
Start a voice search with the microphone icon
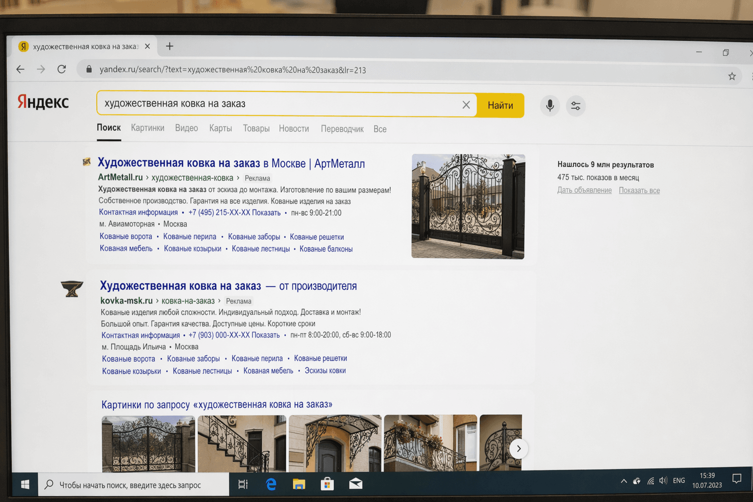click(x=550, y=105)
